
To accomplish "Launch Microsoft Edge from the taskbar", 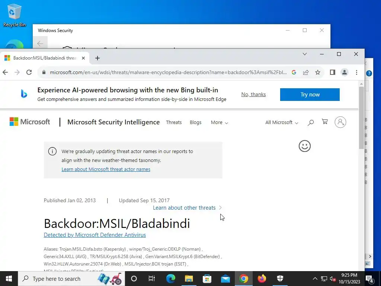I will point(170,279).
